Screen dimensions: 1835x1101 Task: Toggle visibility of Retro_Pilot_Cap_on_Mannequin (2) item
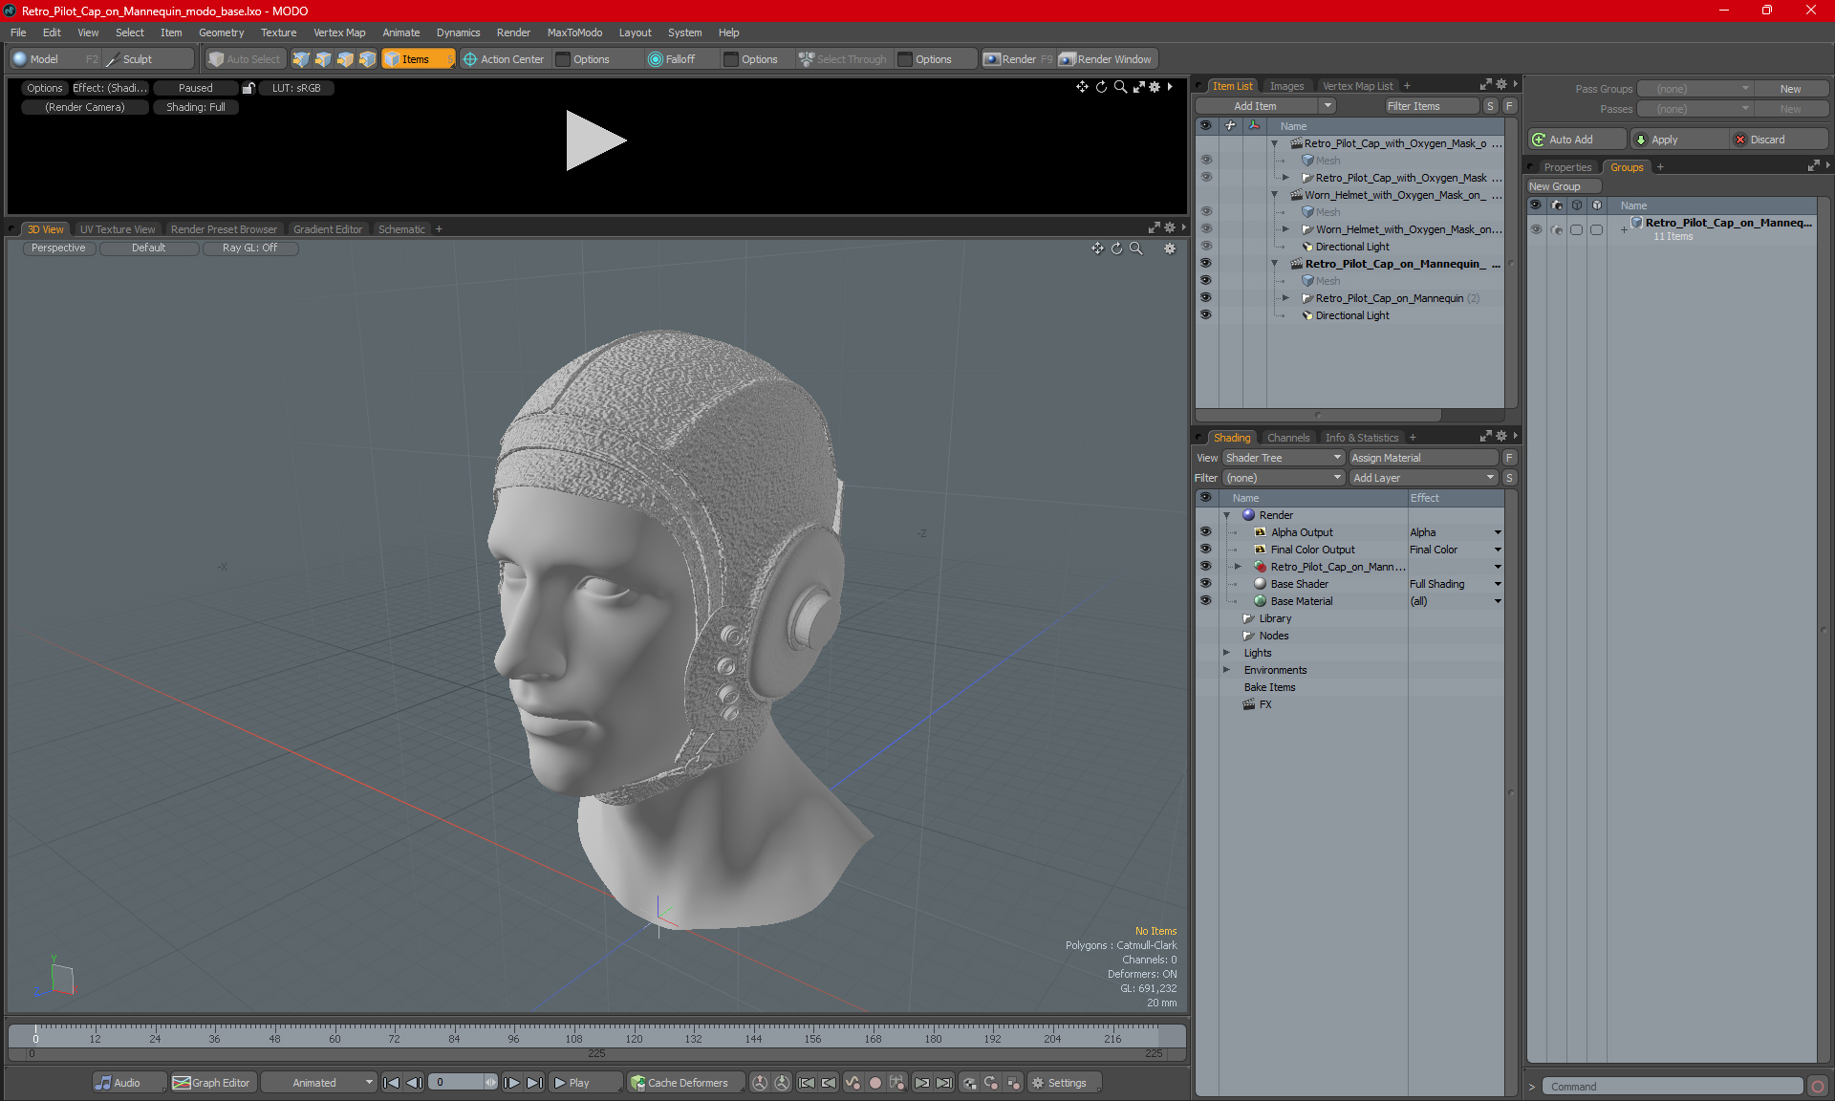pos(1206,298)
